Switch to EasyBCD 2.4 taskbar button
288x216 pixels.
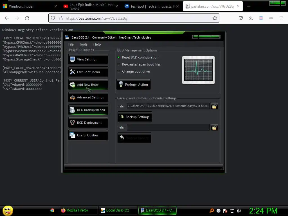157,210
